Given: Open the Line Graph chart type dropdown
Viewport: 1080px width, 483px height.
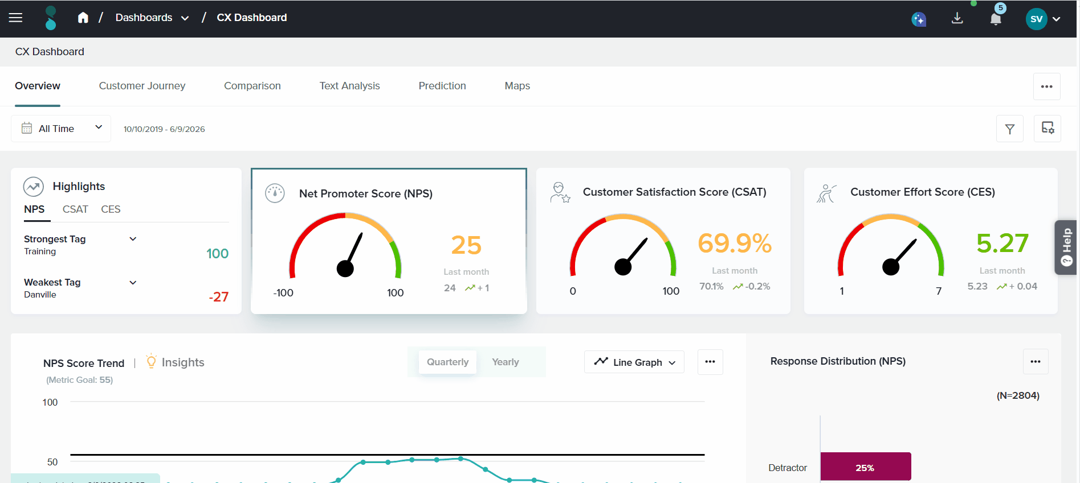Looking at the screenshot, I should click(x=634, y=362).
